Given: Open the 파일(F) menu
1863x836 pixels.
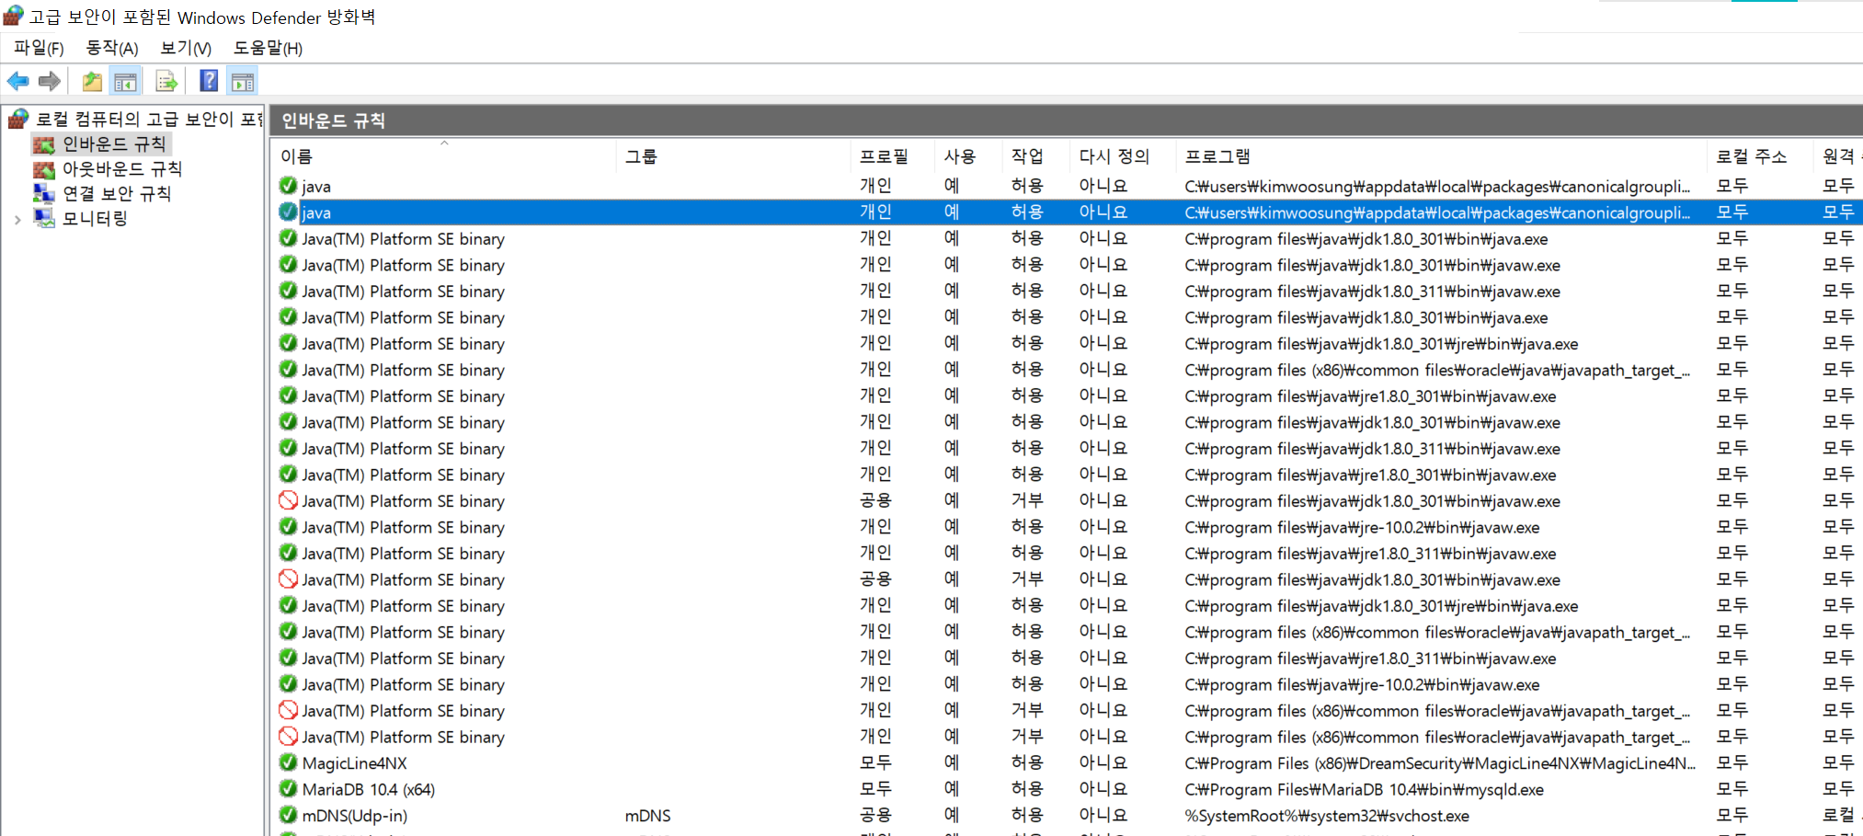Looking at the screenshot, I should [39, 48].
